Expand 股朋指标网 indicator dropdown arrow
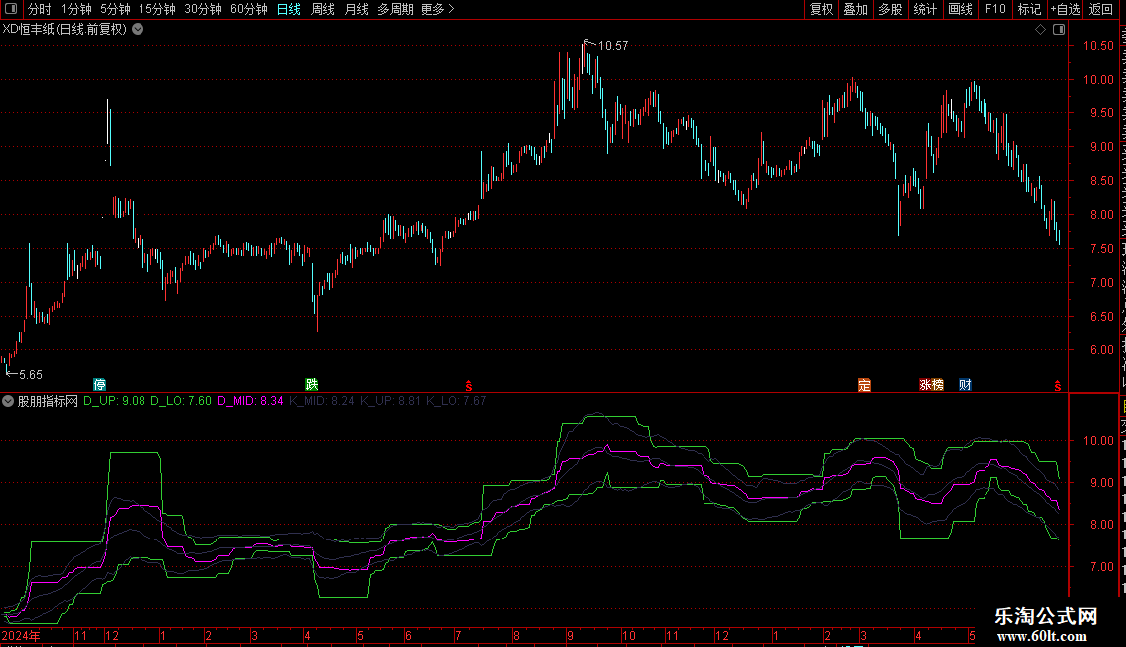The height and width of the screenshot is (647, 1126). [8, 402]
